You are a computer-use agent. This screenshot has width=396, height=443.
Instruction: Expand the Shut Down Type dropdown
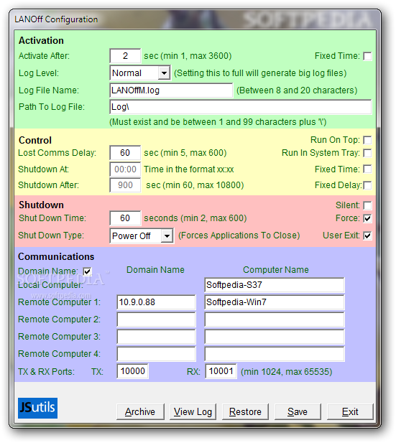coord(167,236)
